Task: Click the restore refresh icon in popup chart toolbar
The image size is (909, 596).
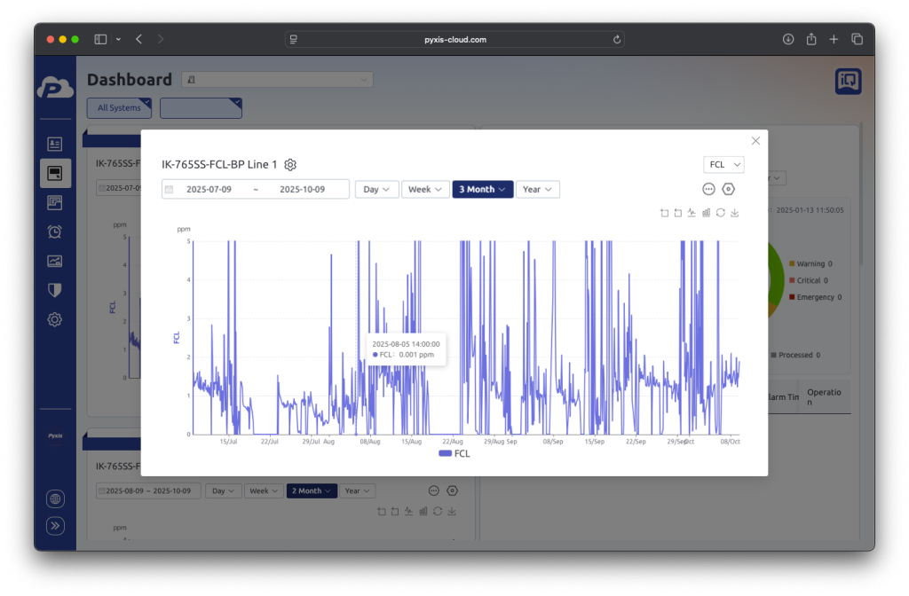Action: tap(720, 213)
